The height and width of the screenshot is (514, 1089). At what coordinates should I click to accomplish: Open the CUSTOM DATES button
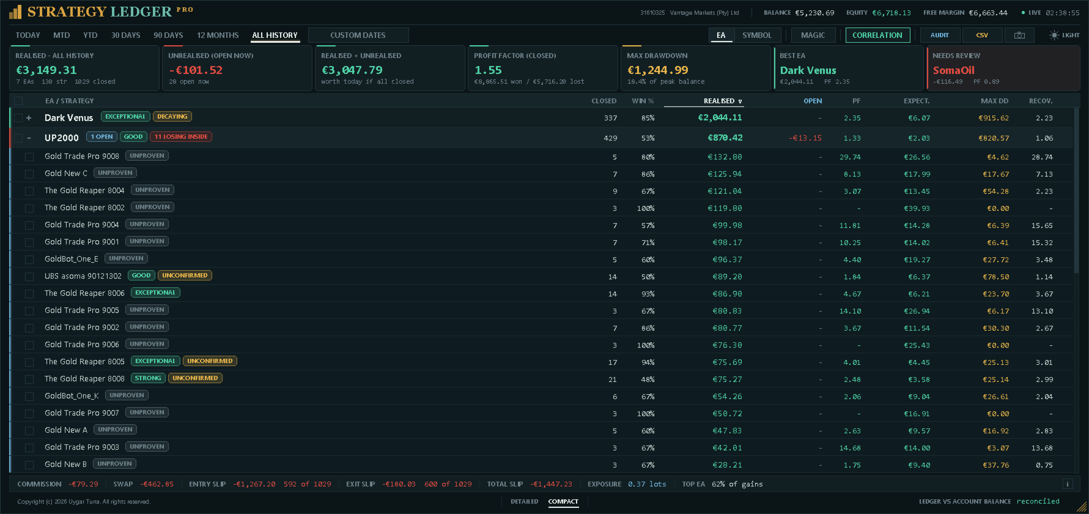(x=358, y=35)
